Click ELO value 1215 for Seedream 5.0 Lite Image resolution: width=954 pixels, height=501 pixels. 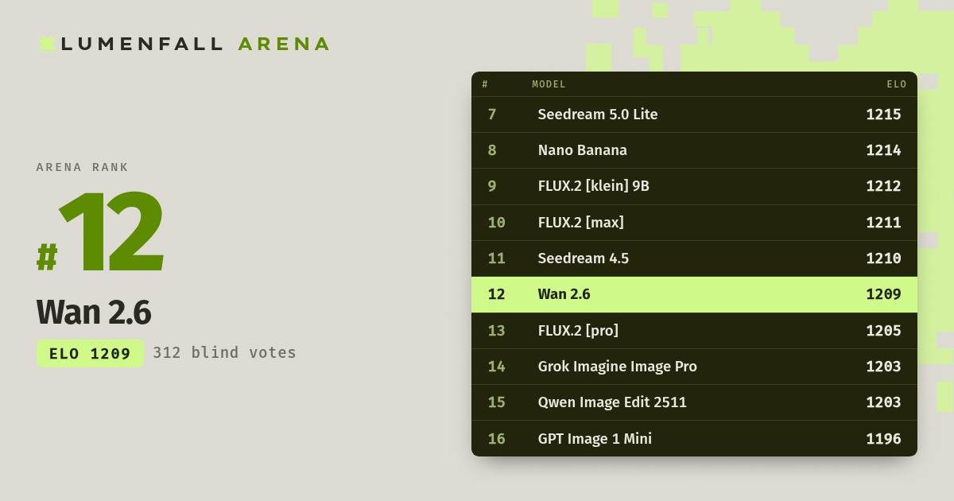click(x=883, y=115)
